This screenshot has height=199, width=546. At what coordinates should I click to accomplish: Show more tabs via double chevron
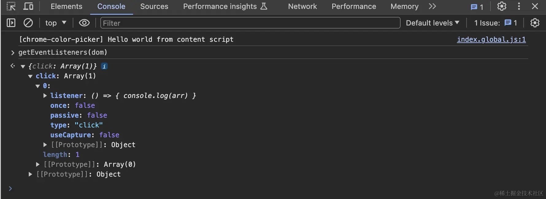[432, 6]
